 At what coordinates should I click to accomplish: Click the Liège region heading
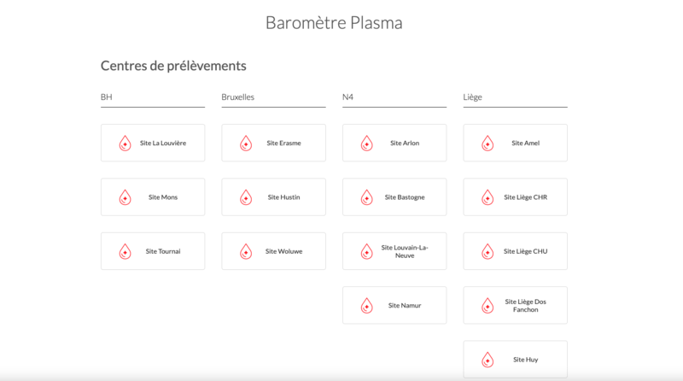pyautogui.click(x=473, y=97)
